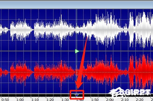153x101 pixels.
Task: Click the white waveform's loud section after 2:10
Action: 140,30
